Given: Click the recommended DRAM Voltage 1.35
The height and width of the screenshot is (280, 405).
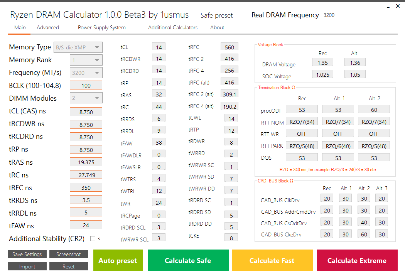Looking at the screenshot, I should tap(322, 62).
